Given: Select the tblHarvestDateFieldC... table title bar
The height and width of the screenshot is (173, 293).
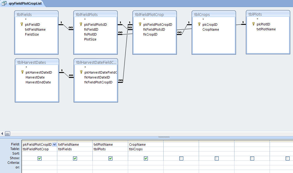Looking at the screenshot, I should point(96,62).
